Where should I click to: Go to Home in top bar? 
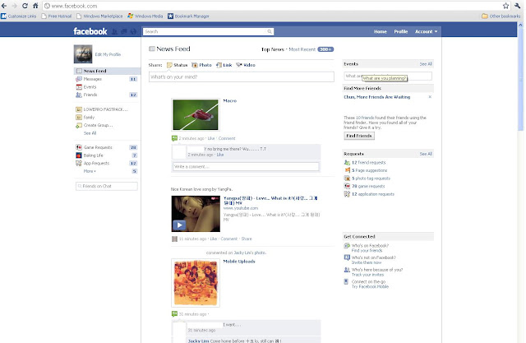pos(381,31)
